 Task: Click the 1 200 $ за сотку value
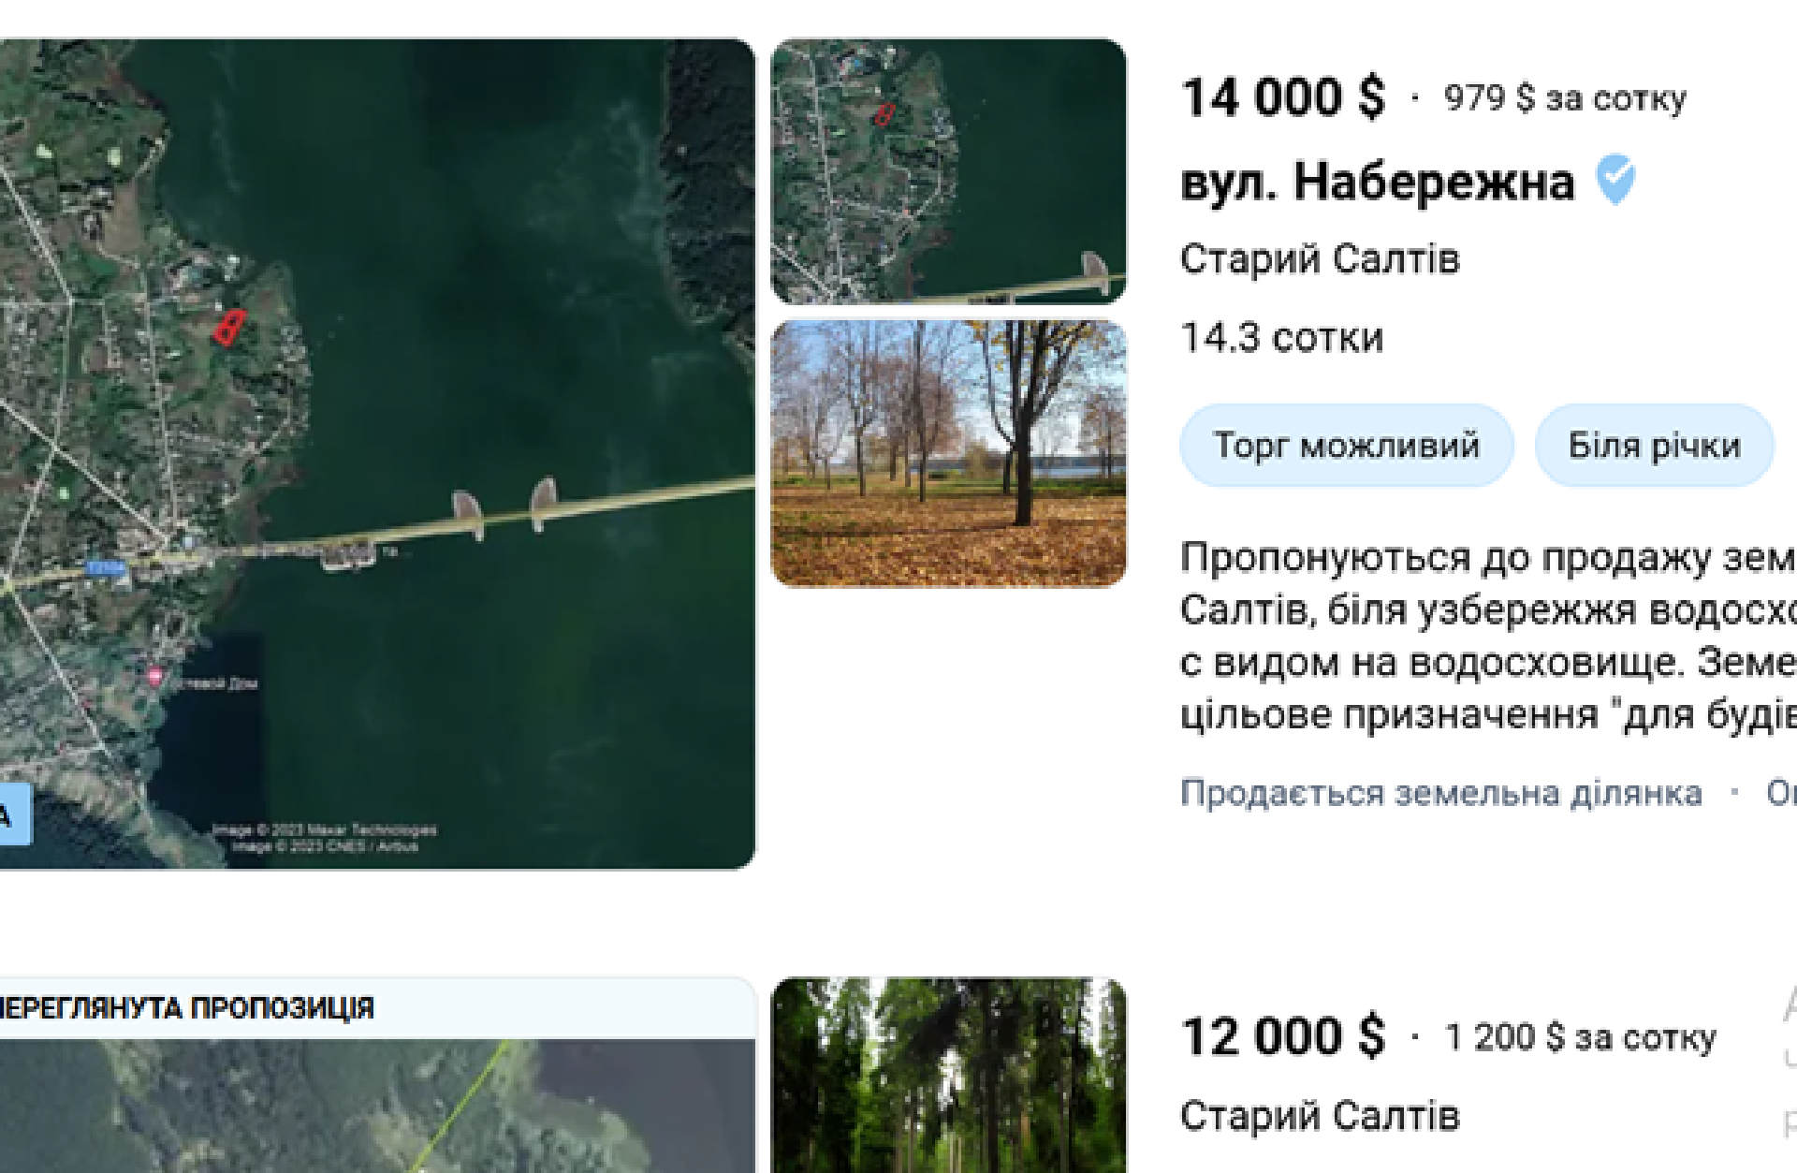pos(1581,1038)
